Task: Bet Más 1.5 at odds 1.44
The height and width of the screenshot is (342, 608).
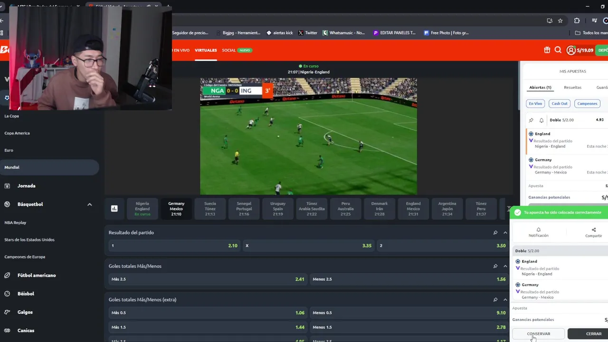Action: (207, 327)
